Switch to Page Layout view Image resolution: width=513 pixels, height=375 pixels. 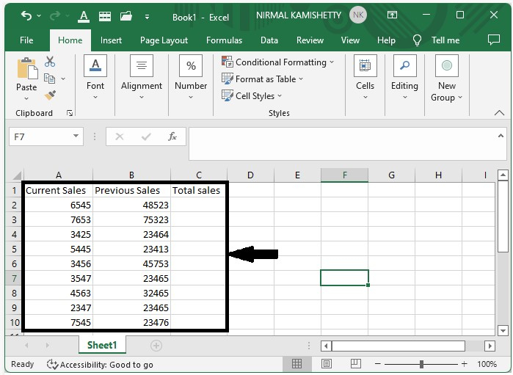327,363
